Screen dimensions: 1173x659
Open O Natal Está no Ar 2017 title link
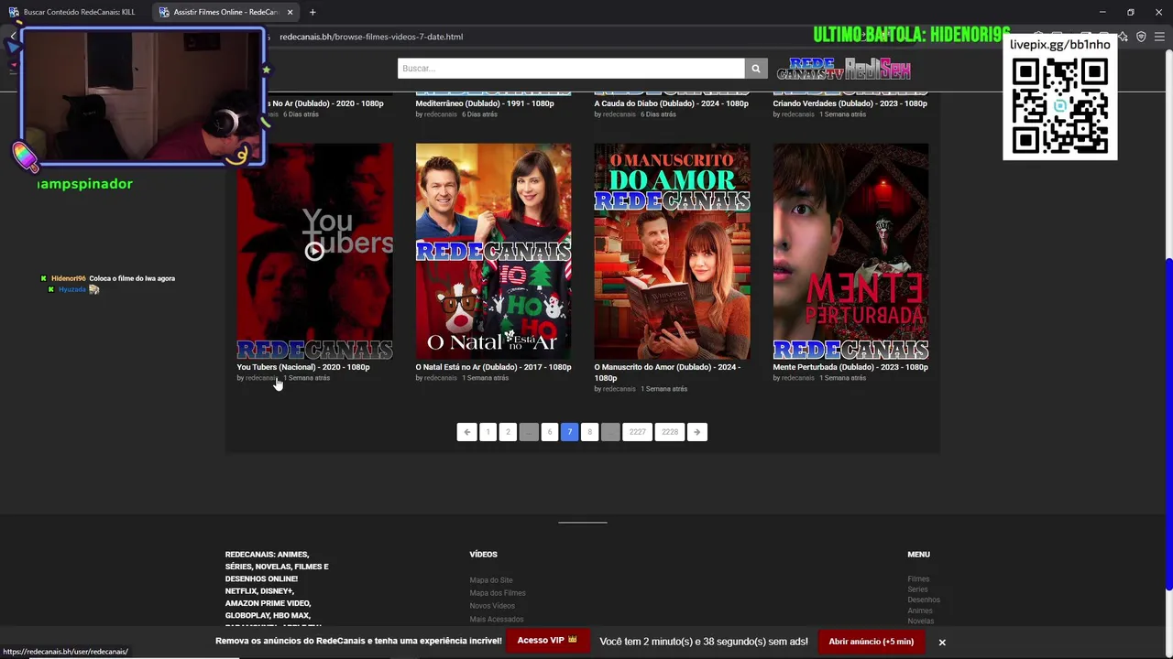[493, 367]
